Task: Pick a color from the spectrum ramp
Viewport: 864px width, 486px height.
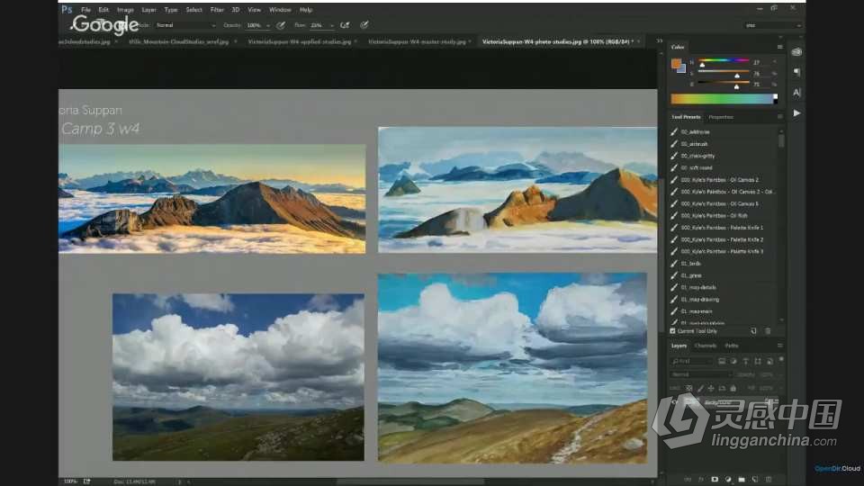Action: 724,99
